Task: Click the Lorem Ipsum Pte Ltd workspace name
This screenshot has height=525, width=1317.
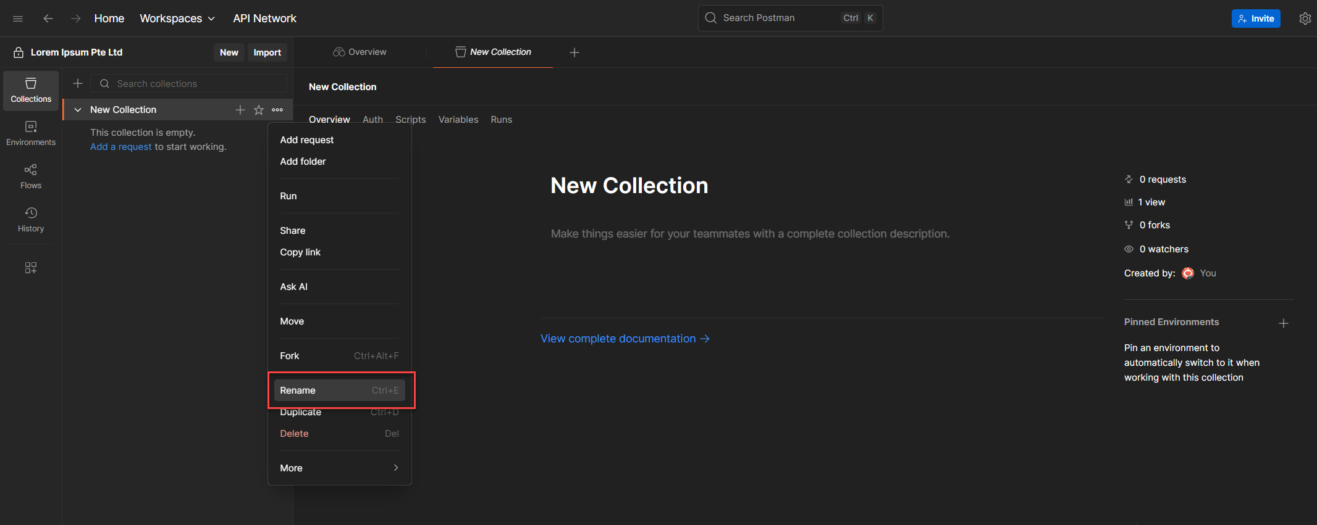Action: (77, 52)
